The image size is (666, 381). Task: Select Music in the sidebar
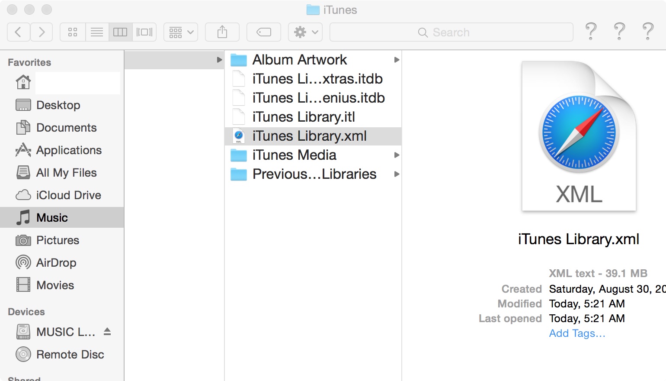click(x=62, y=217)
